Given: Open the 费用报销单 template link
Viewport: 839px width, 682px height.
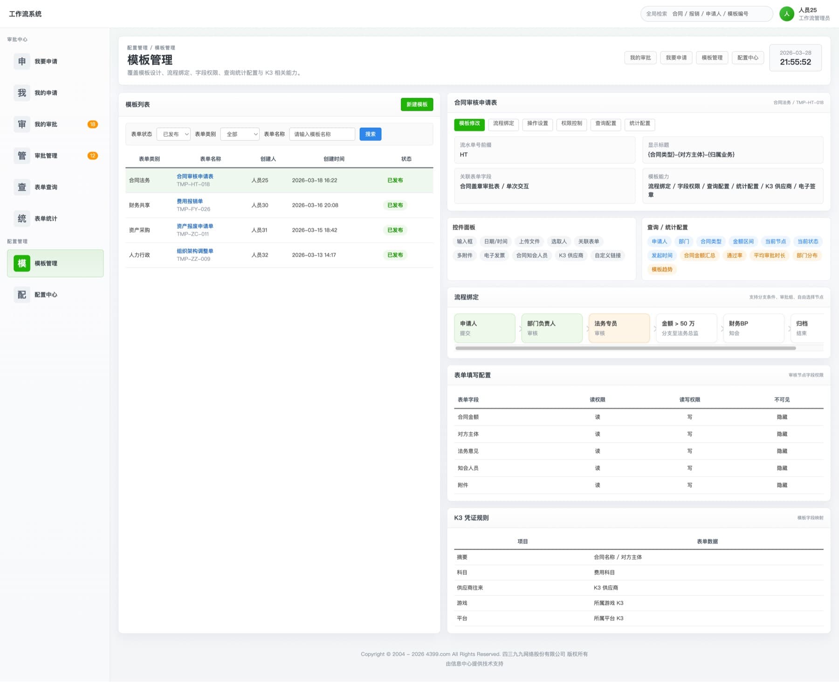Looking at the screenshot, I should (190, 201).
